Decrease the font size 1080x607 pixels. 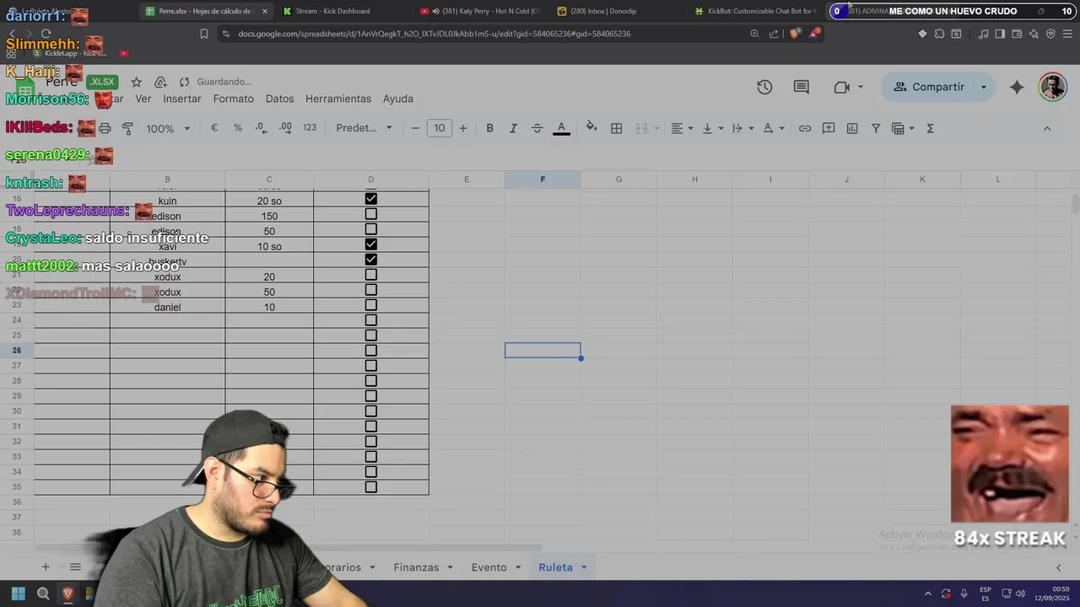coord(415,128)
